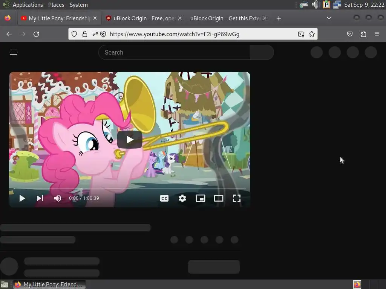Click the autoplay blocked icon
This screenshot has height=289, width=386.
click(103, 34)
